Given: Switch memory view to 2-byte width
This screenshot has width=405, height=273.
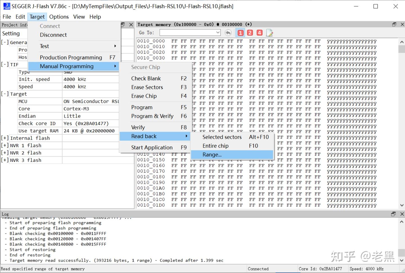Looking at the screenshot, I should tap(250, 33).
